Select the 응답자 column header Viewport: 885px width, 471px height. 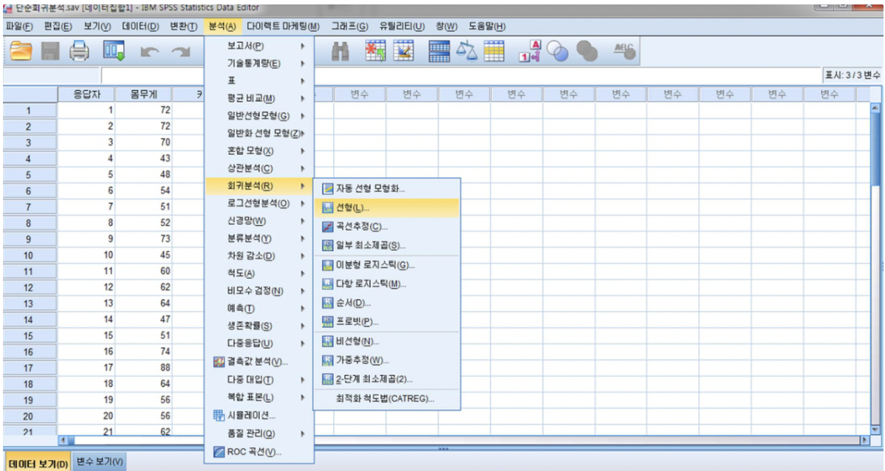87,94
